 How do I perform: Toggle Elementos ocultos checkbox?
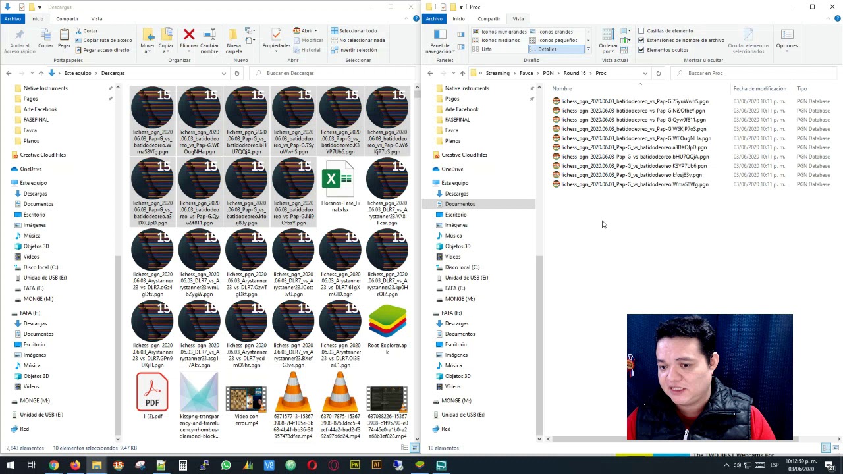tap(641, 50)
